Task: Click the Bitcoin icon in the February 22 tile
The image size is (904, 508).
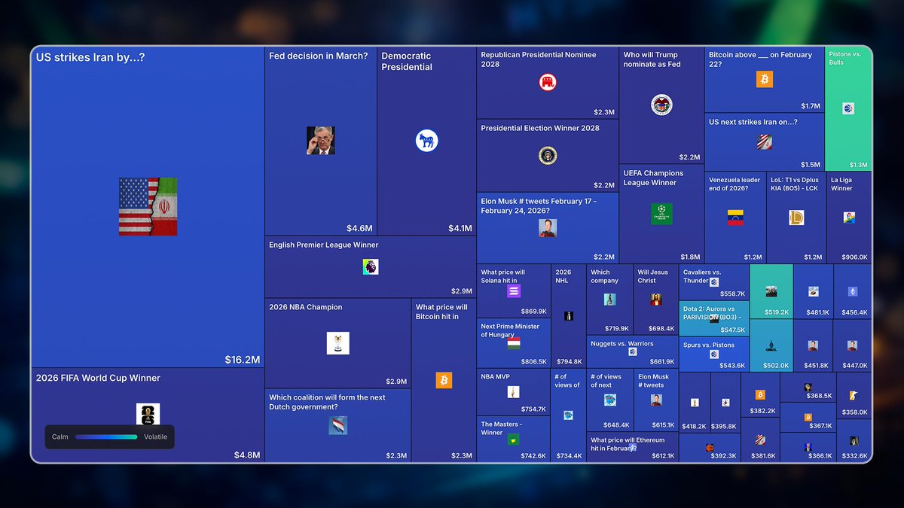Action: tap(765, 79)
